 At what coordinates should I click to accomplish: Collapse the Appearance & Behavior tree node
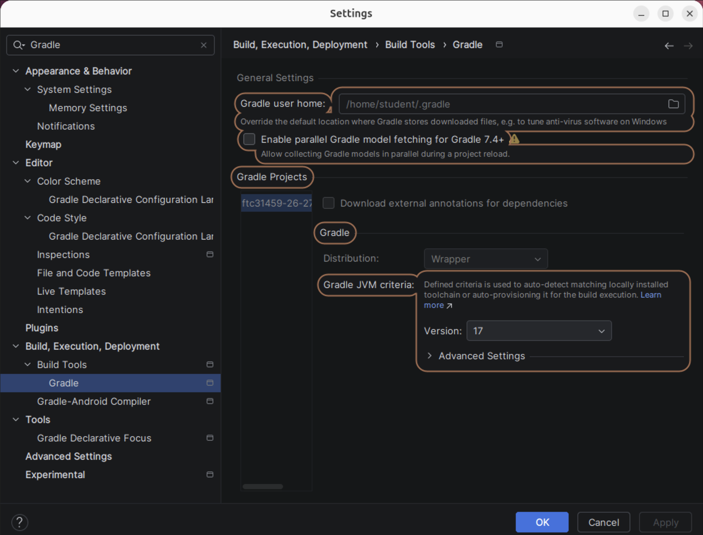16,71
